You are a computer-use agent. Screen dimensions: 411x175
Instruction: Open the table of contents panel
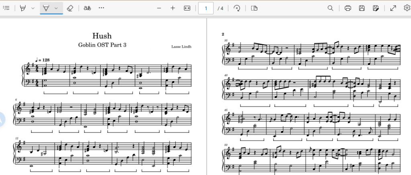click(6, 8)
